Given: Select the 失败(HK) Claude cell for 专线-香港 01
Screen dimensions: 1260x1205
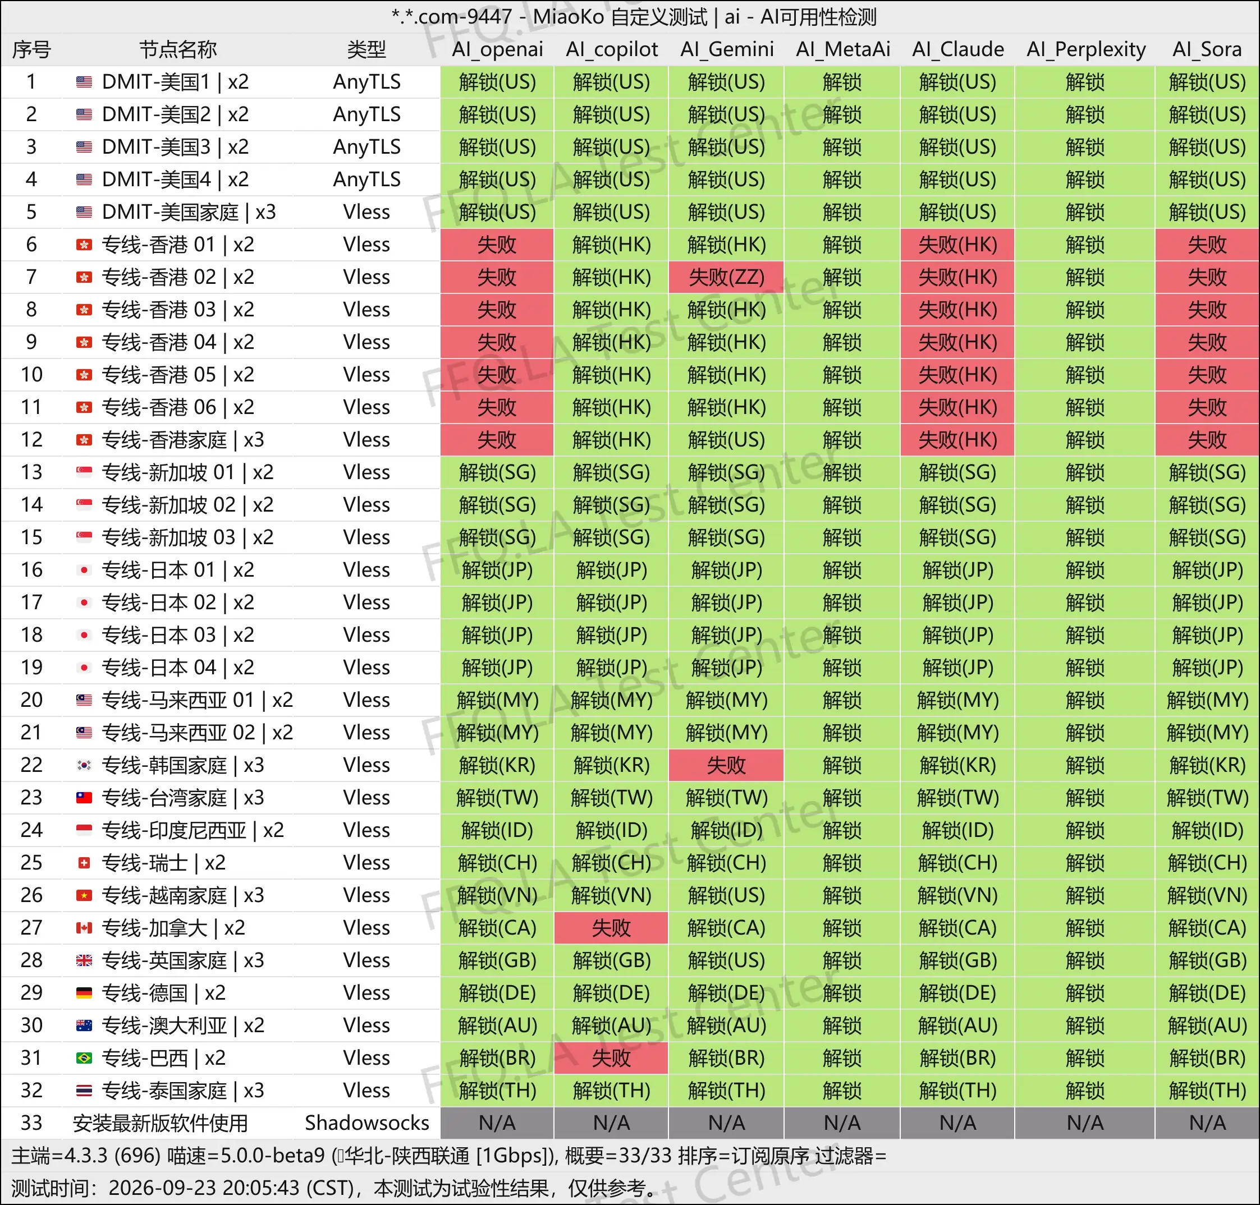Looking at the screenshot, I should (957, 244).
